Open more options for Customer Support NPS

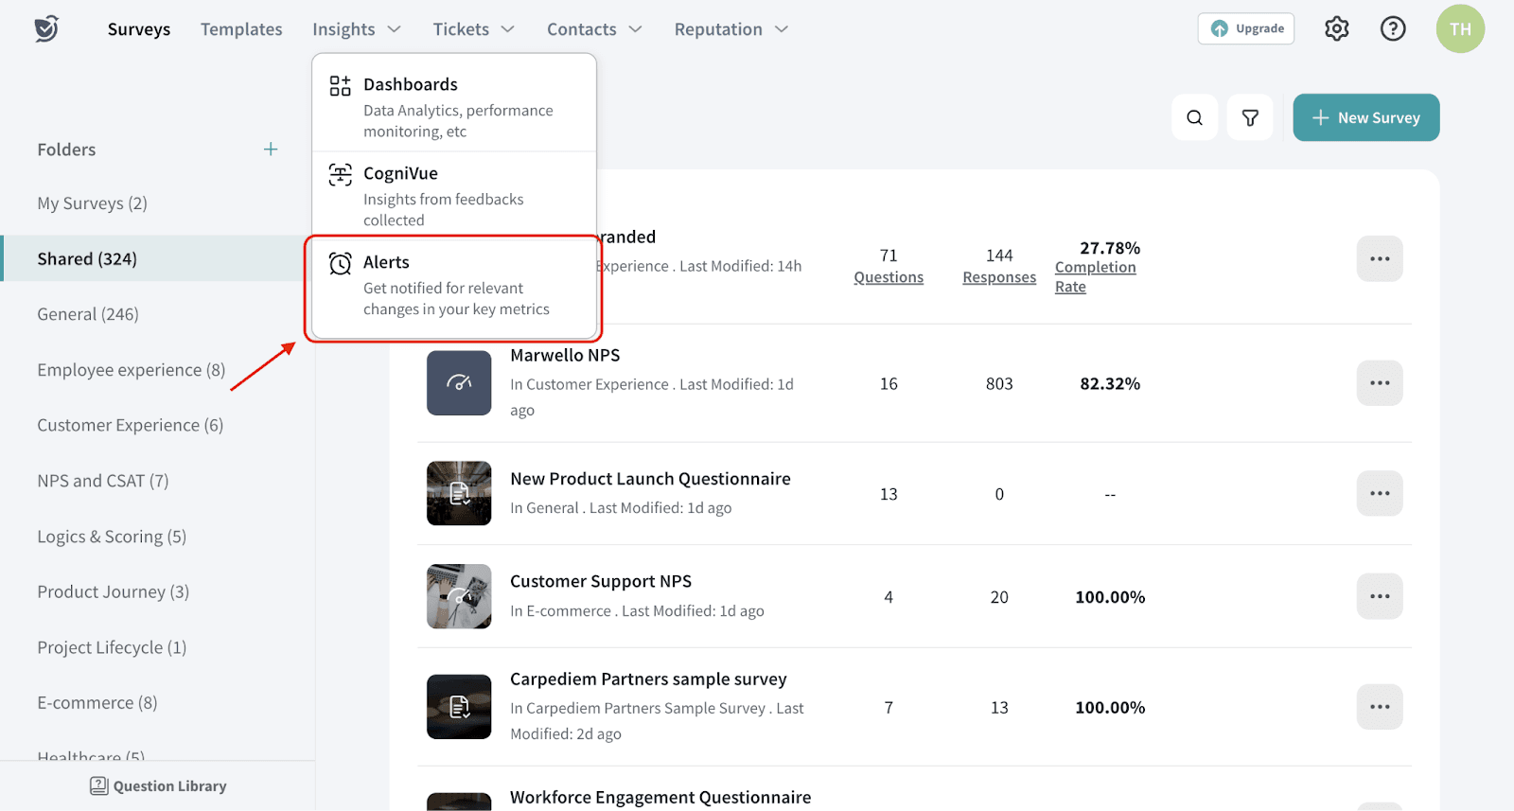[1379, 597]
